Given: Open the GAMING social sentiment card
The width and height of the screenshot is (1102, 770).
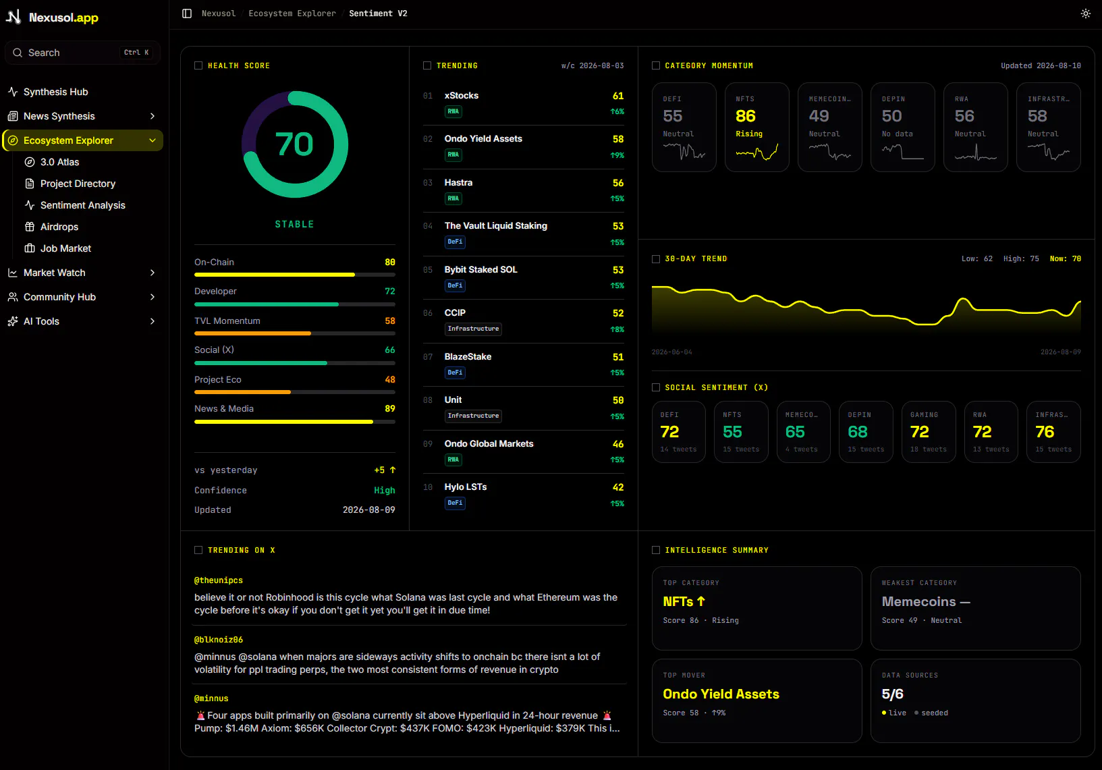Looking at the screenshot, I should click(x=929, y=432).
